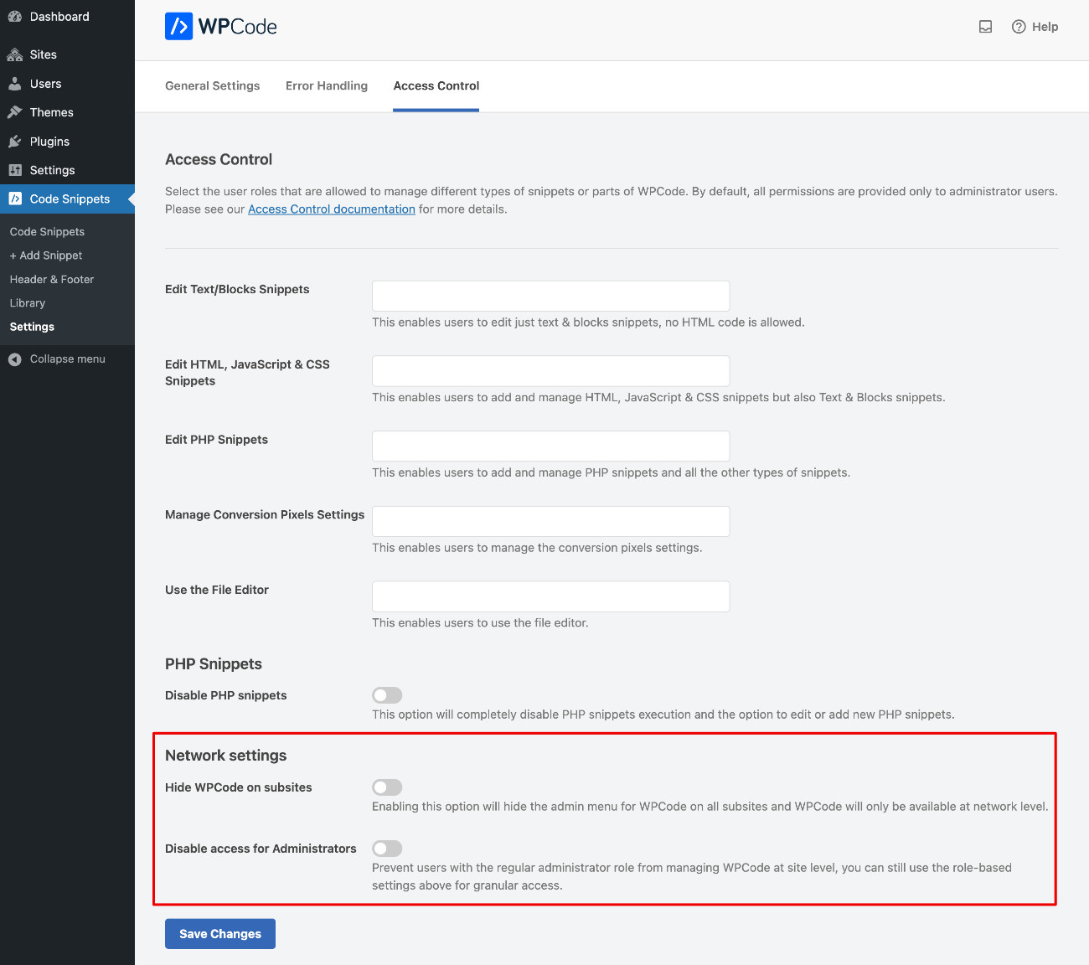Open Edit Text/Blocks Snippets role selector
Image resolution: width=1089 pixels, height=965 pixels.
pos(551,296)
